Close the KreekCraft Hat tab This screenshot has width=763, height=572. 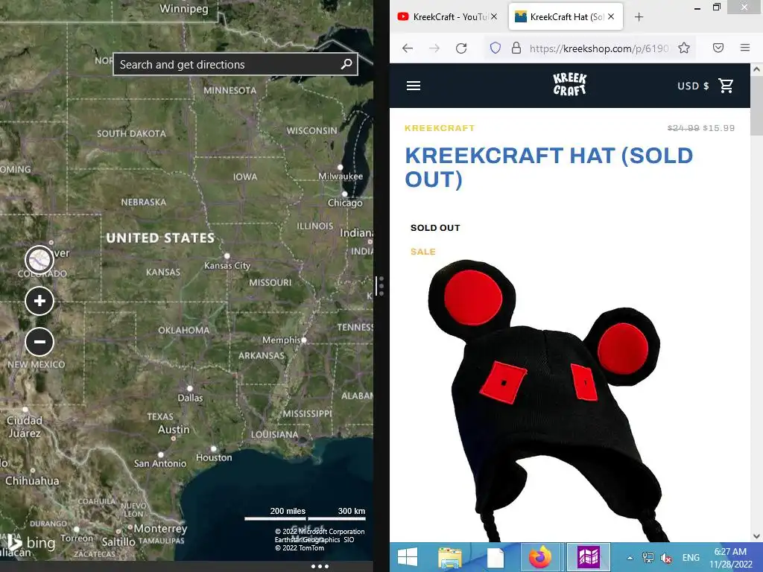[611, 16]
